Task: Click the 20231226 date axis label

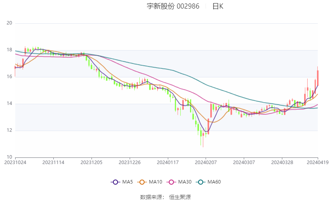Action: click(130, 163)
